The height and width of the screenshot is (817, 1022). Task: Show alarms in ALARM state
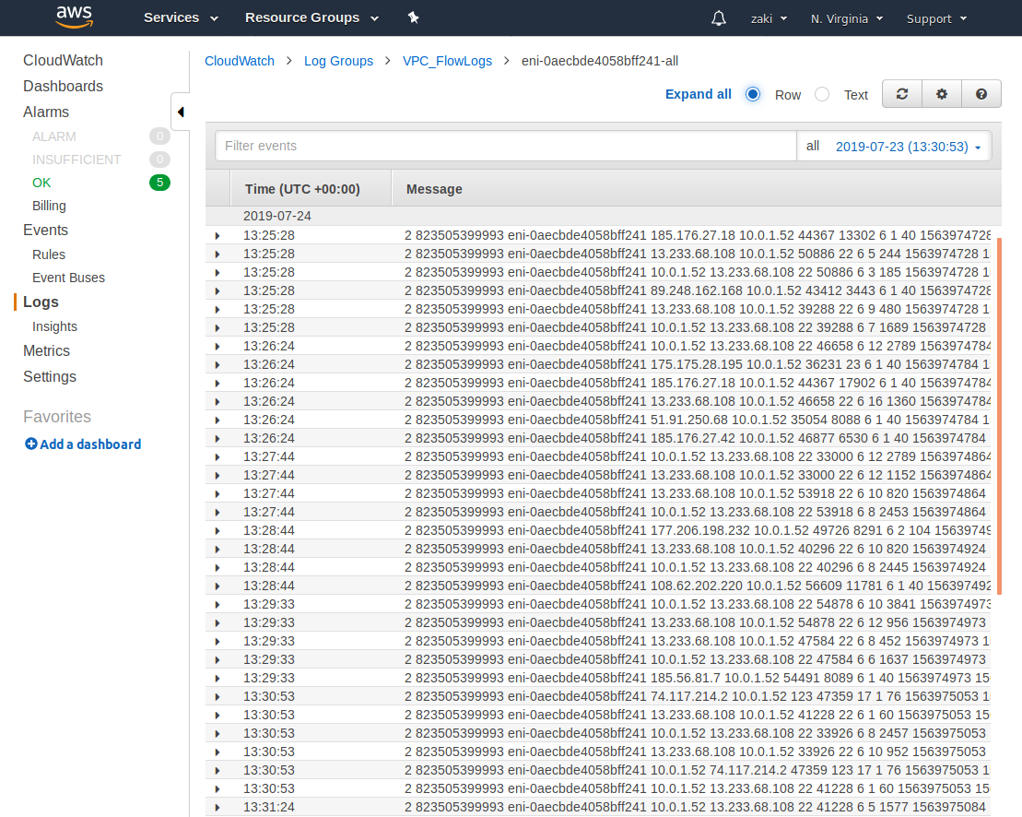(x=54, y=136)
